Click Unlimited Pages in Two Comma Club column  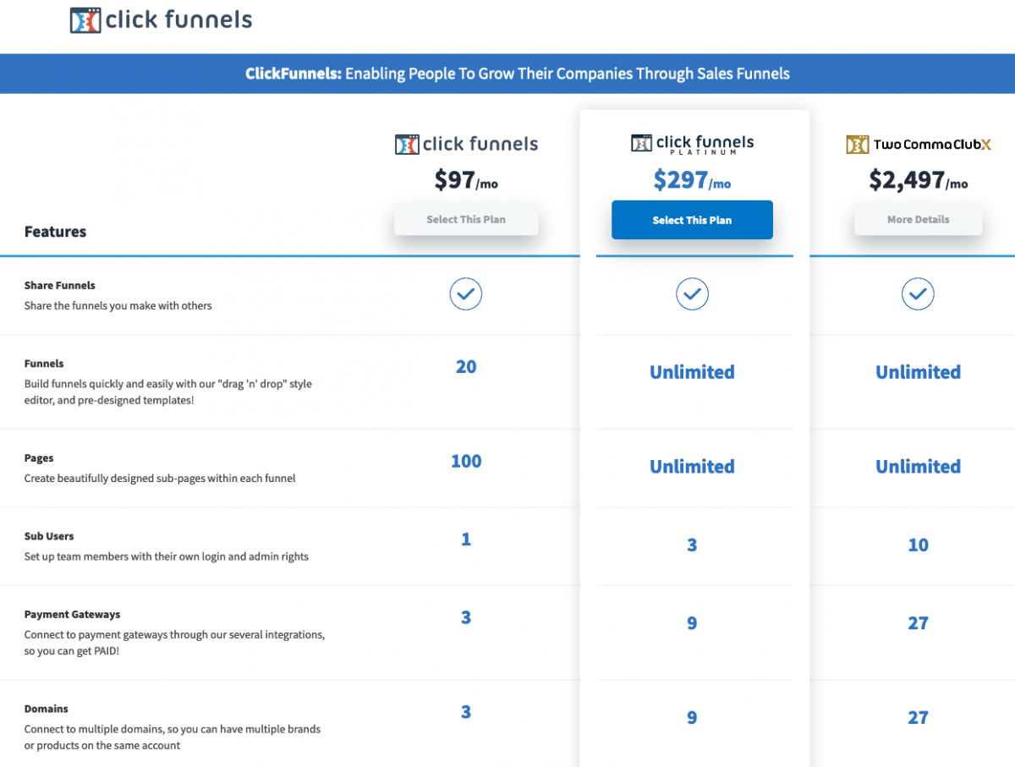pos(918,467)
